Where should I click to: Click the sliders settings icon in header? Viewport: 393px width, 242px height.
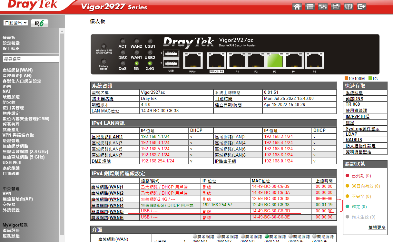click(x=323, y=6)
